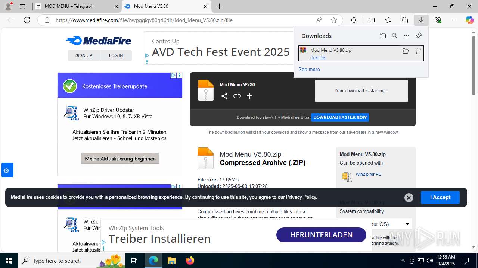Click See more in Downloads

[x=309, y=69]
